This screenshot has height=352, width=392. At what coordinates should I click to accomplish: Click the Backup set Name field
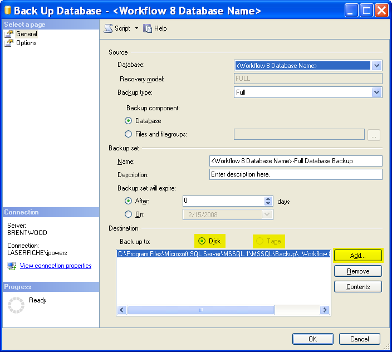[296, 161]
